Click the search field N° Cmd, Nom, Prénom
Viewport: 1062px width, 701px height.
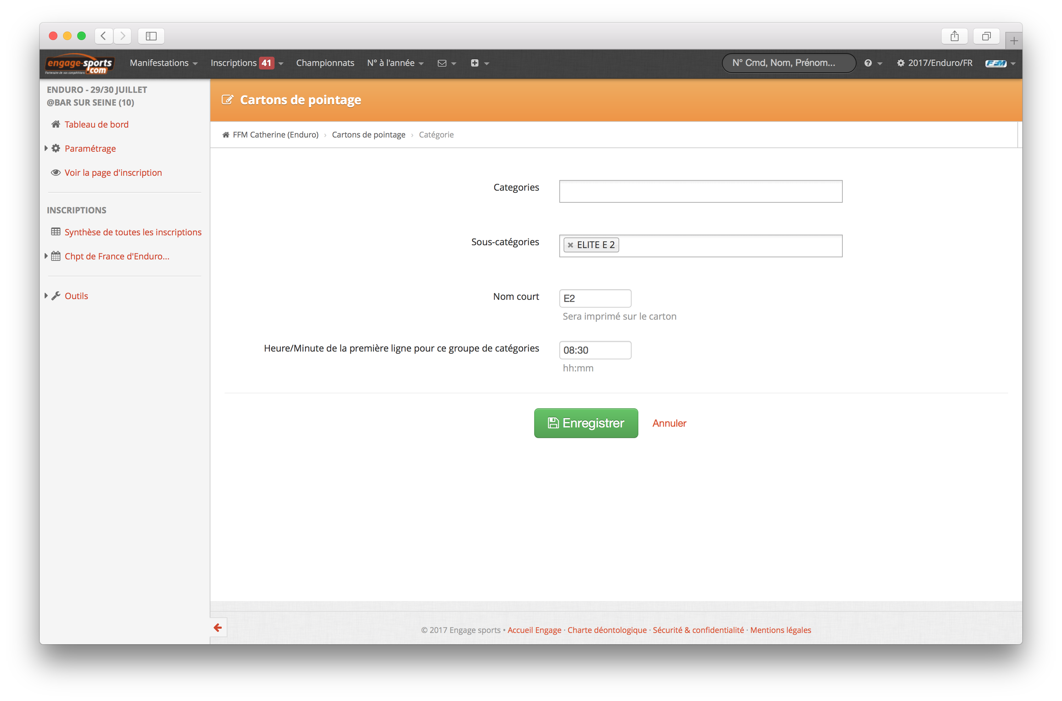coord(789,63)
